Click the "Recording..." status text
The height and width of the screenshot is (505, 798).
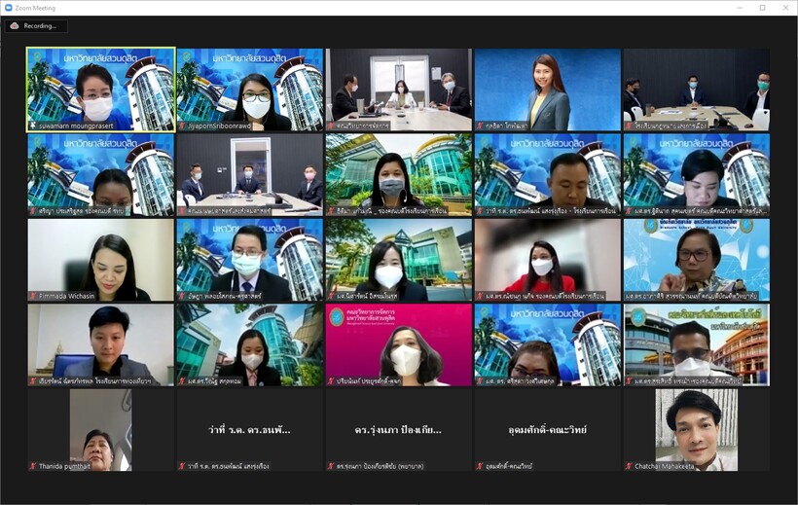pos(41,26)
